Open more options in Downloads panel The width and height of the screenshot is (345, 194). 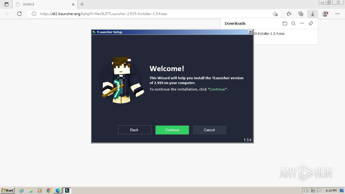tap(302, 23)
